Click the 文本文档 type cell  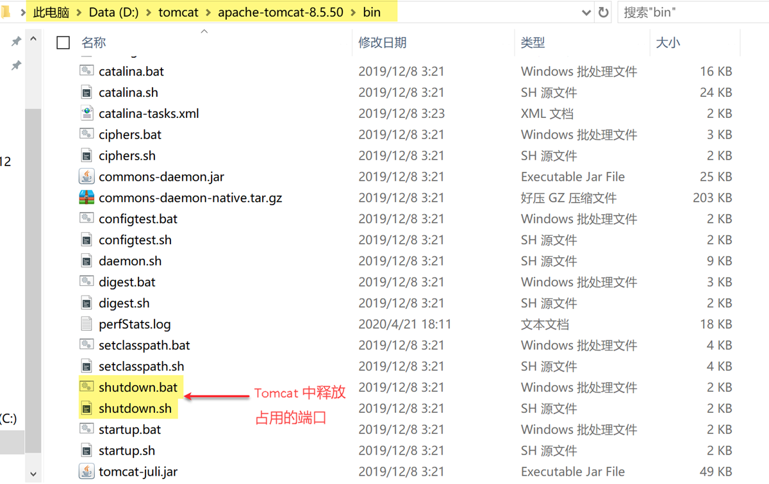(x=545, y=324)
